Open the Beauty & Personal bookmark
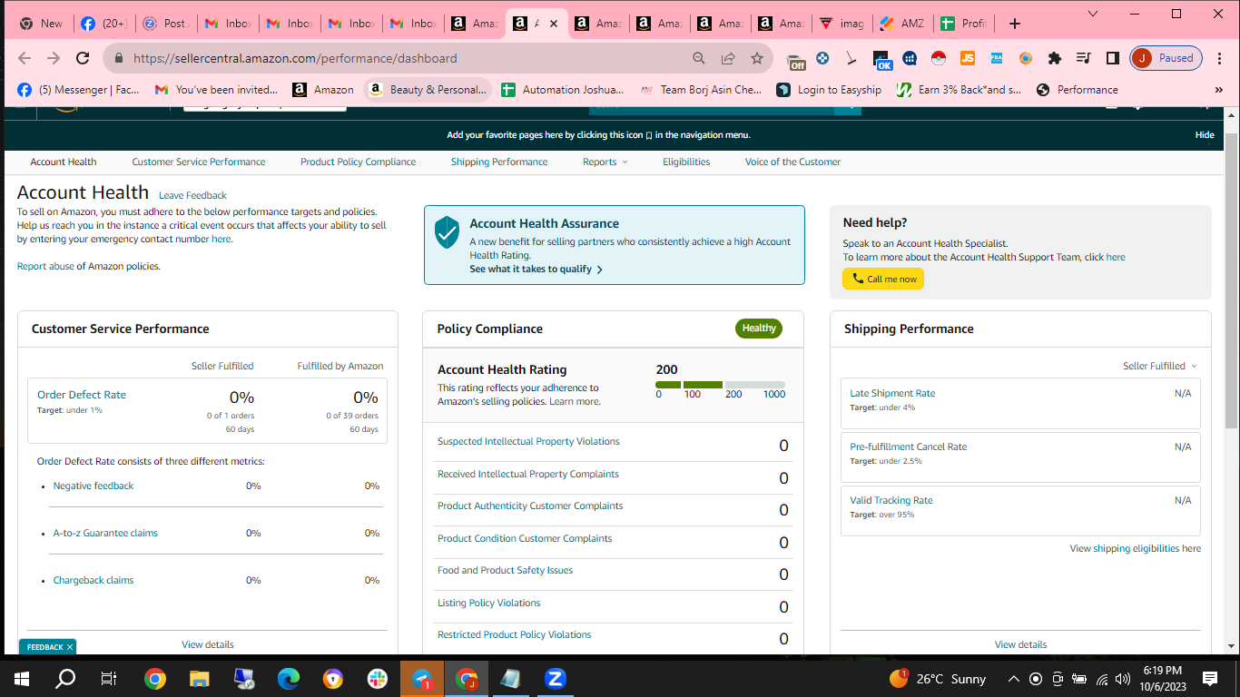The height and width of the screenshot is (697, 1240). 428,90
